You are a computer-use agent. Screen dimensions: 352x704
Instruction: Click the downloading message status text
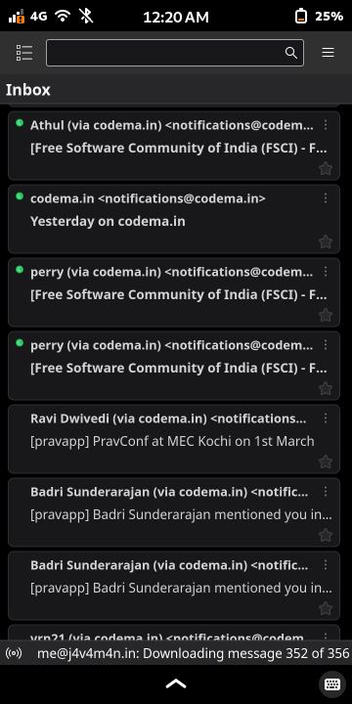(x=193, y=653)
